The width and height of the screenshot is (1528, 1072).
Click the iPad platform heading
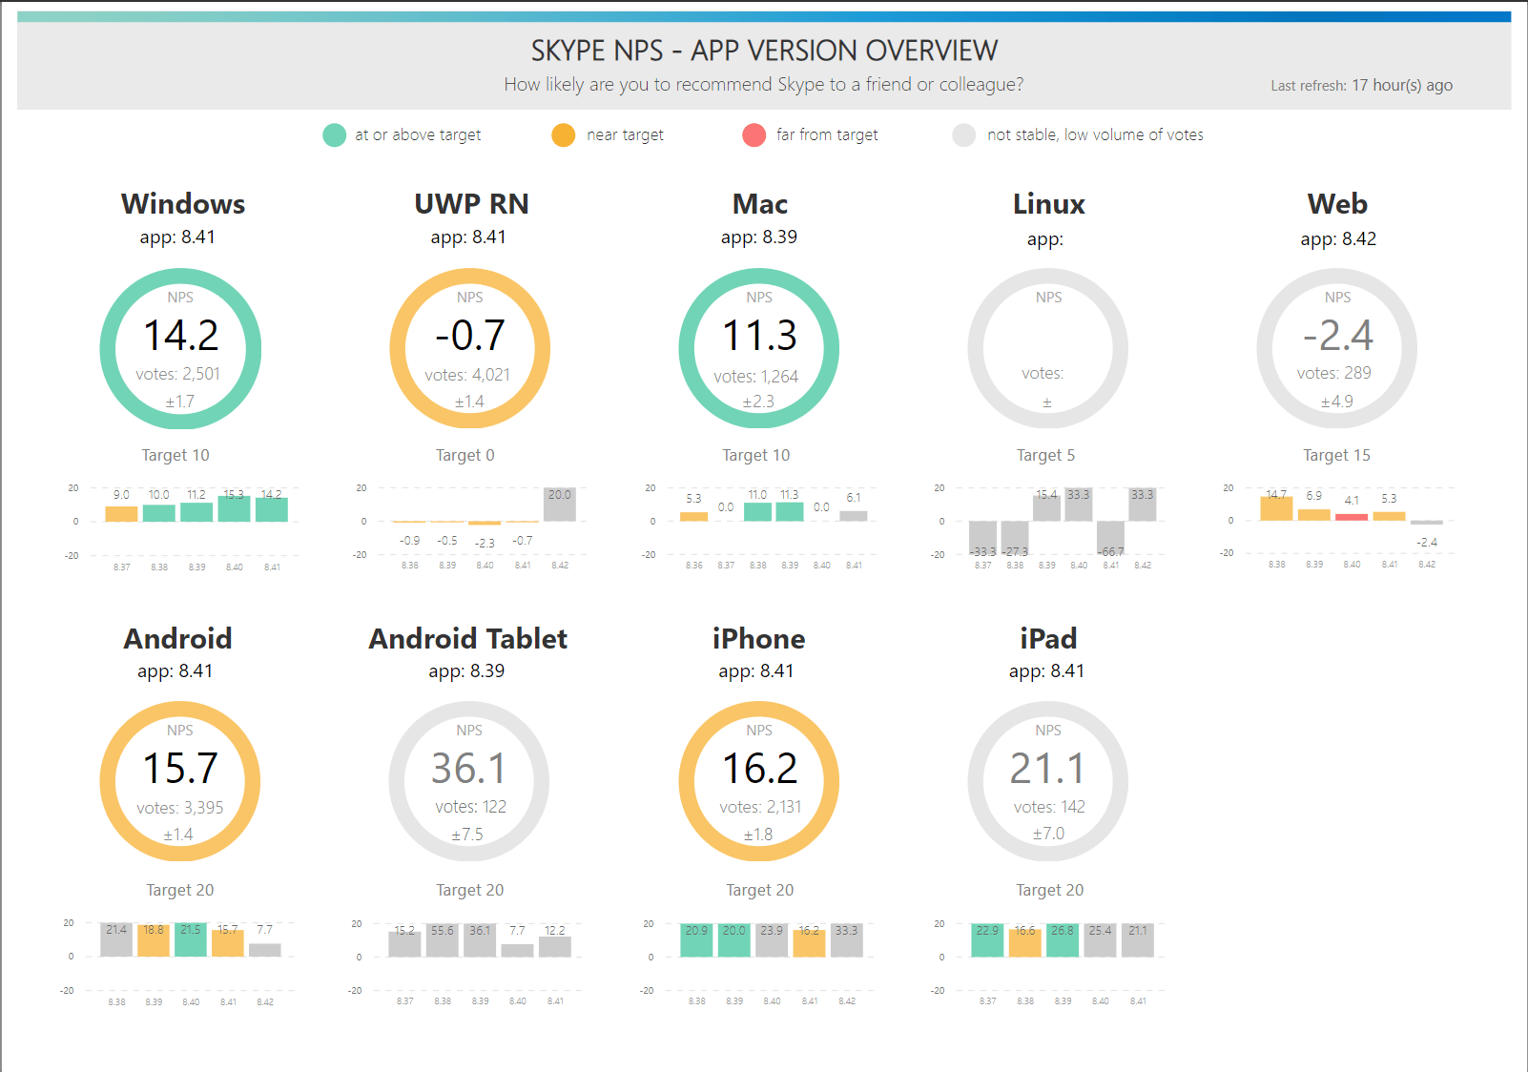[1048, 638]
